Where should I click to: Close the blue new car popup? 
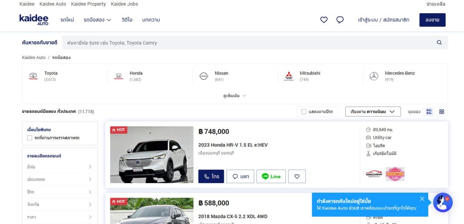(x=422, y=199)
